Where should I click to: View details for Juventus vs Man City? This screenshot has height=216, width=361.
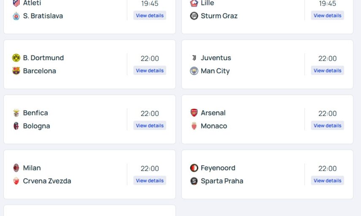pyautogui.click(x=327, y=71)
